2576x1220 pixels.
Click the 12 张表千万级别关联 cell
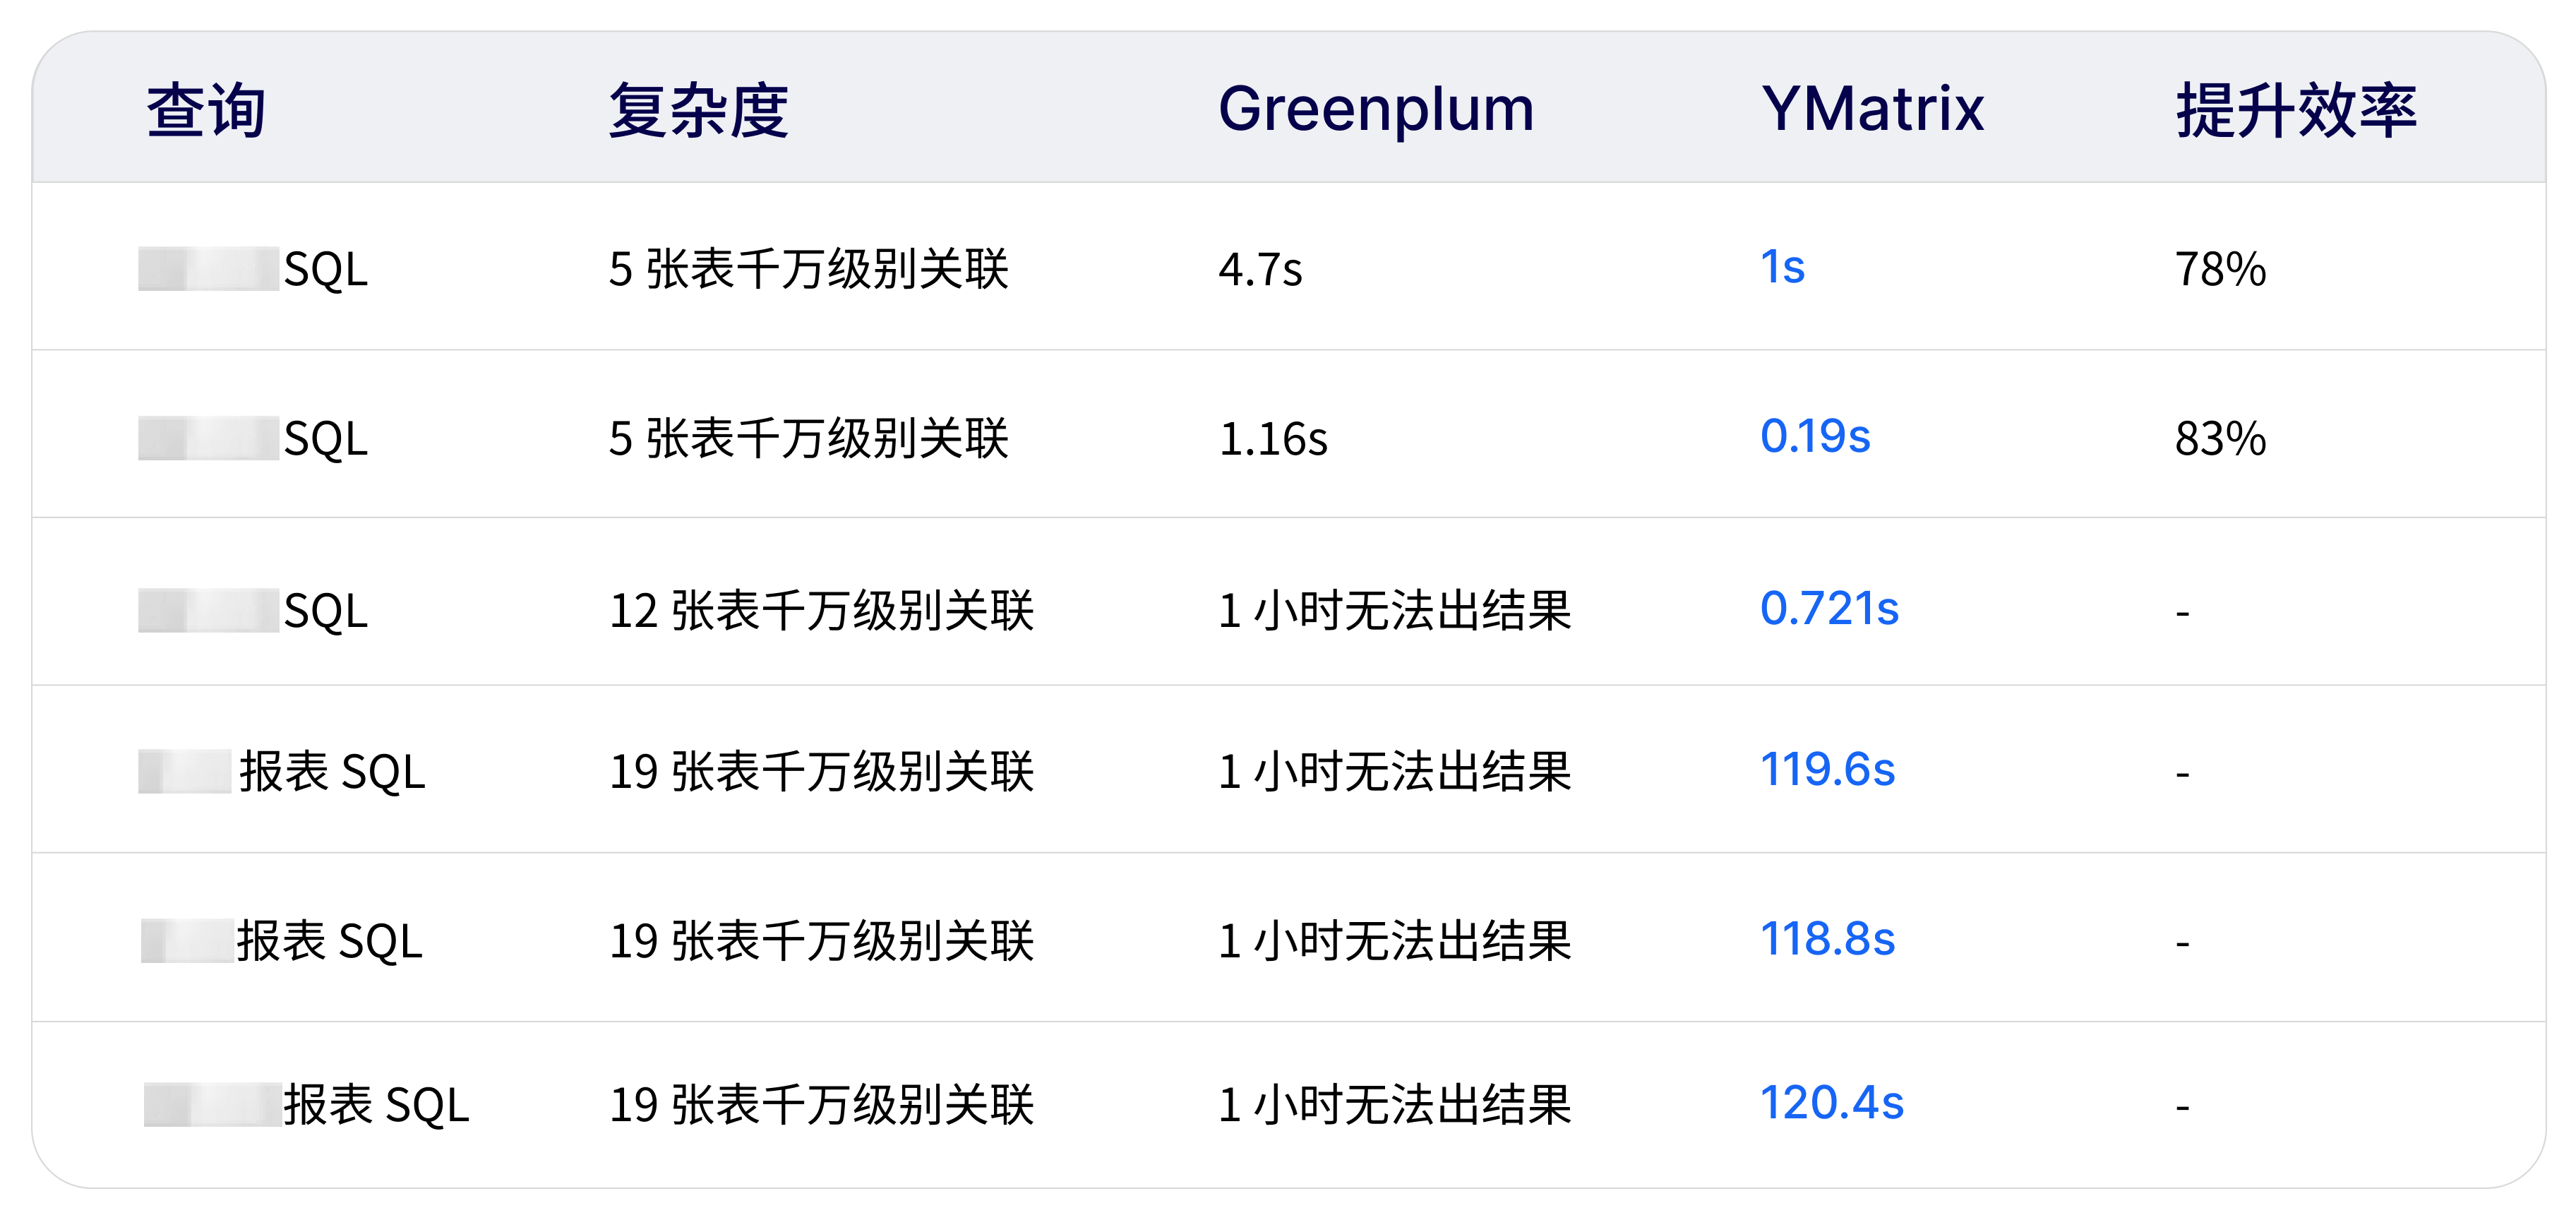click(x=821, y=610)
